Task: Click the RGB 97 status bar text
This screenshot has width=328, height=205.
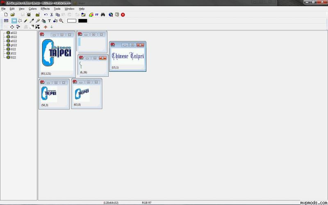Action: pos(147,203)
